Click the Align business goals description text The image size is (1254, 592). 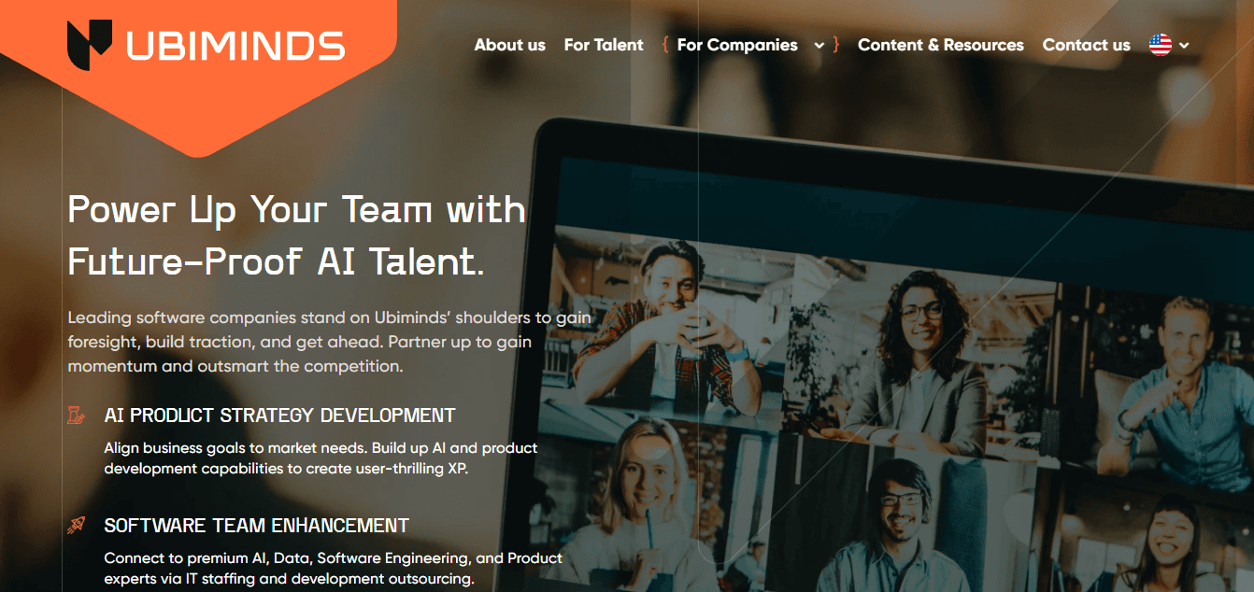tap(321, 458)
